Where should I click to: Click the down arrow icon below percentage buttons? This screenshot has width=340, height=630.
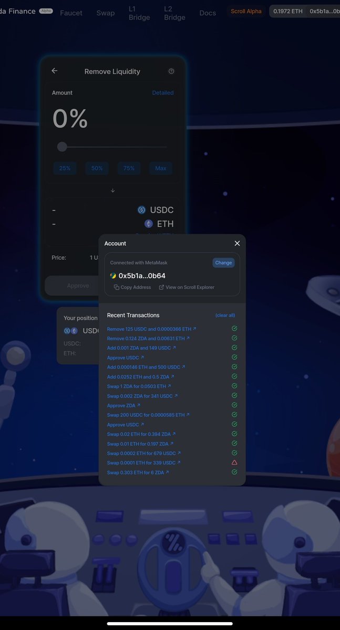coord(112,191)
